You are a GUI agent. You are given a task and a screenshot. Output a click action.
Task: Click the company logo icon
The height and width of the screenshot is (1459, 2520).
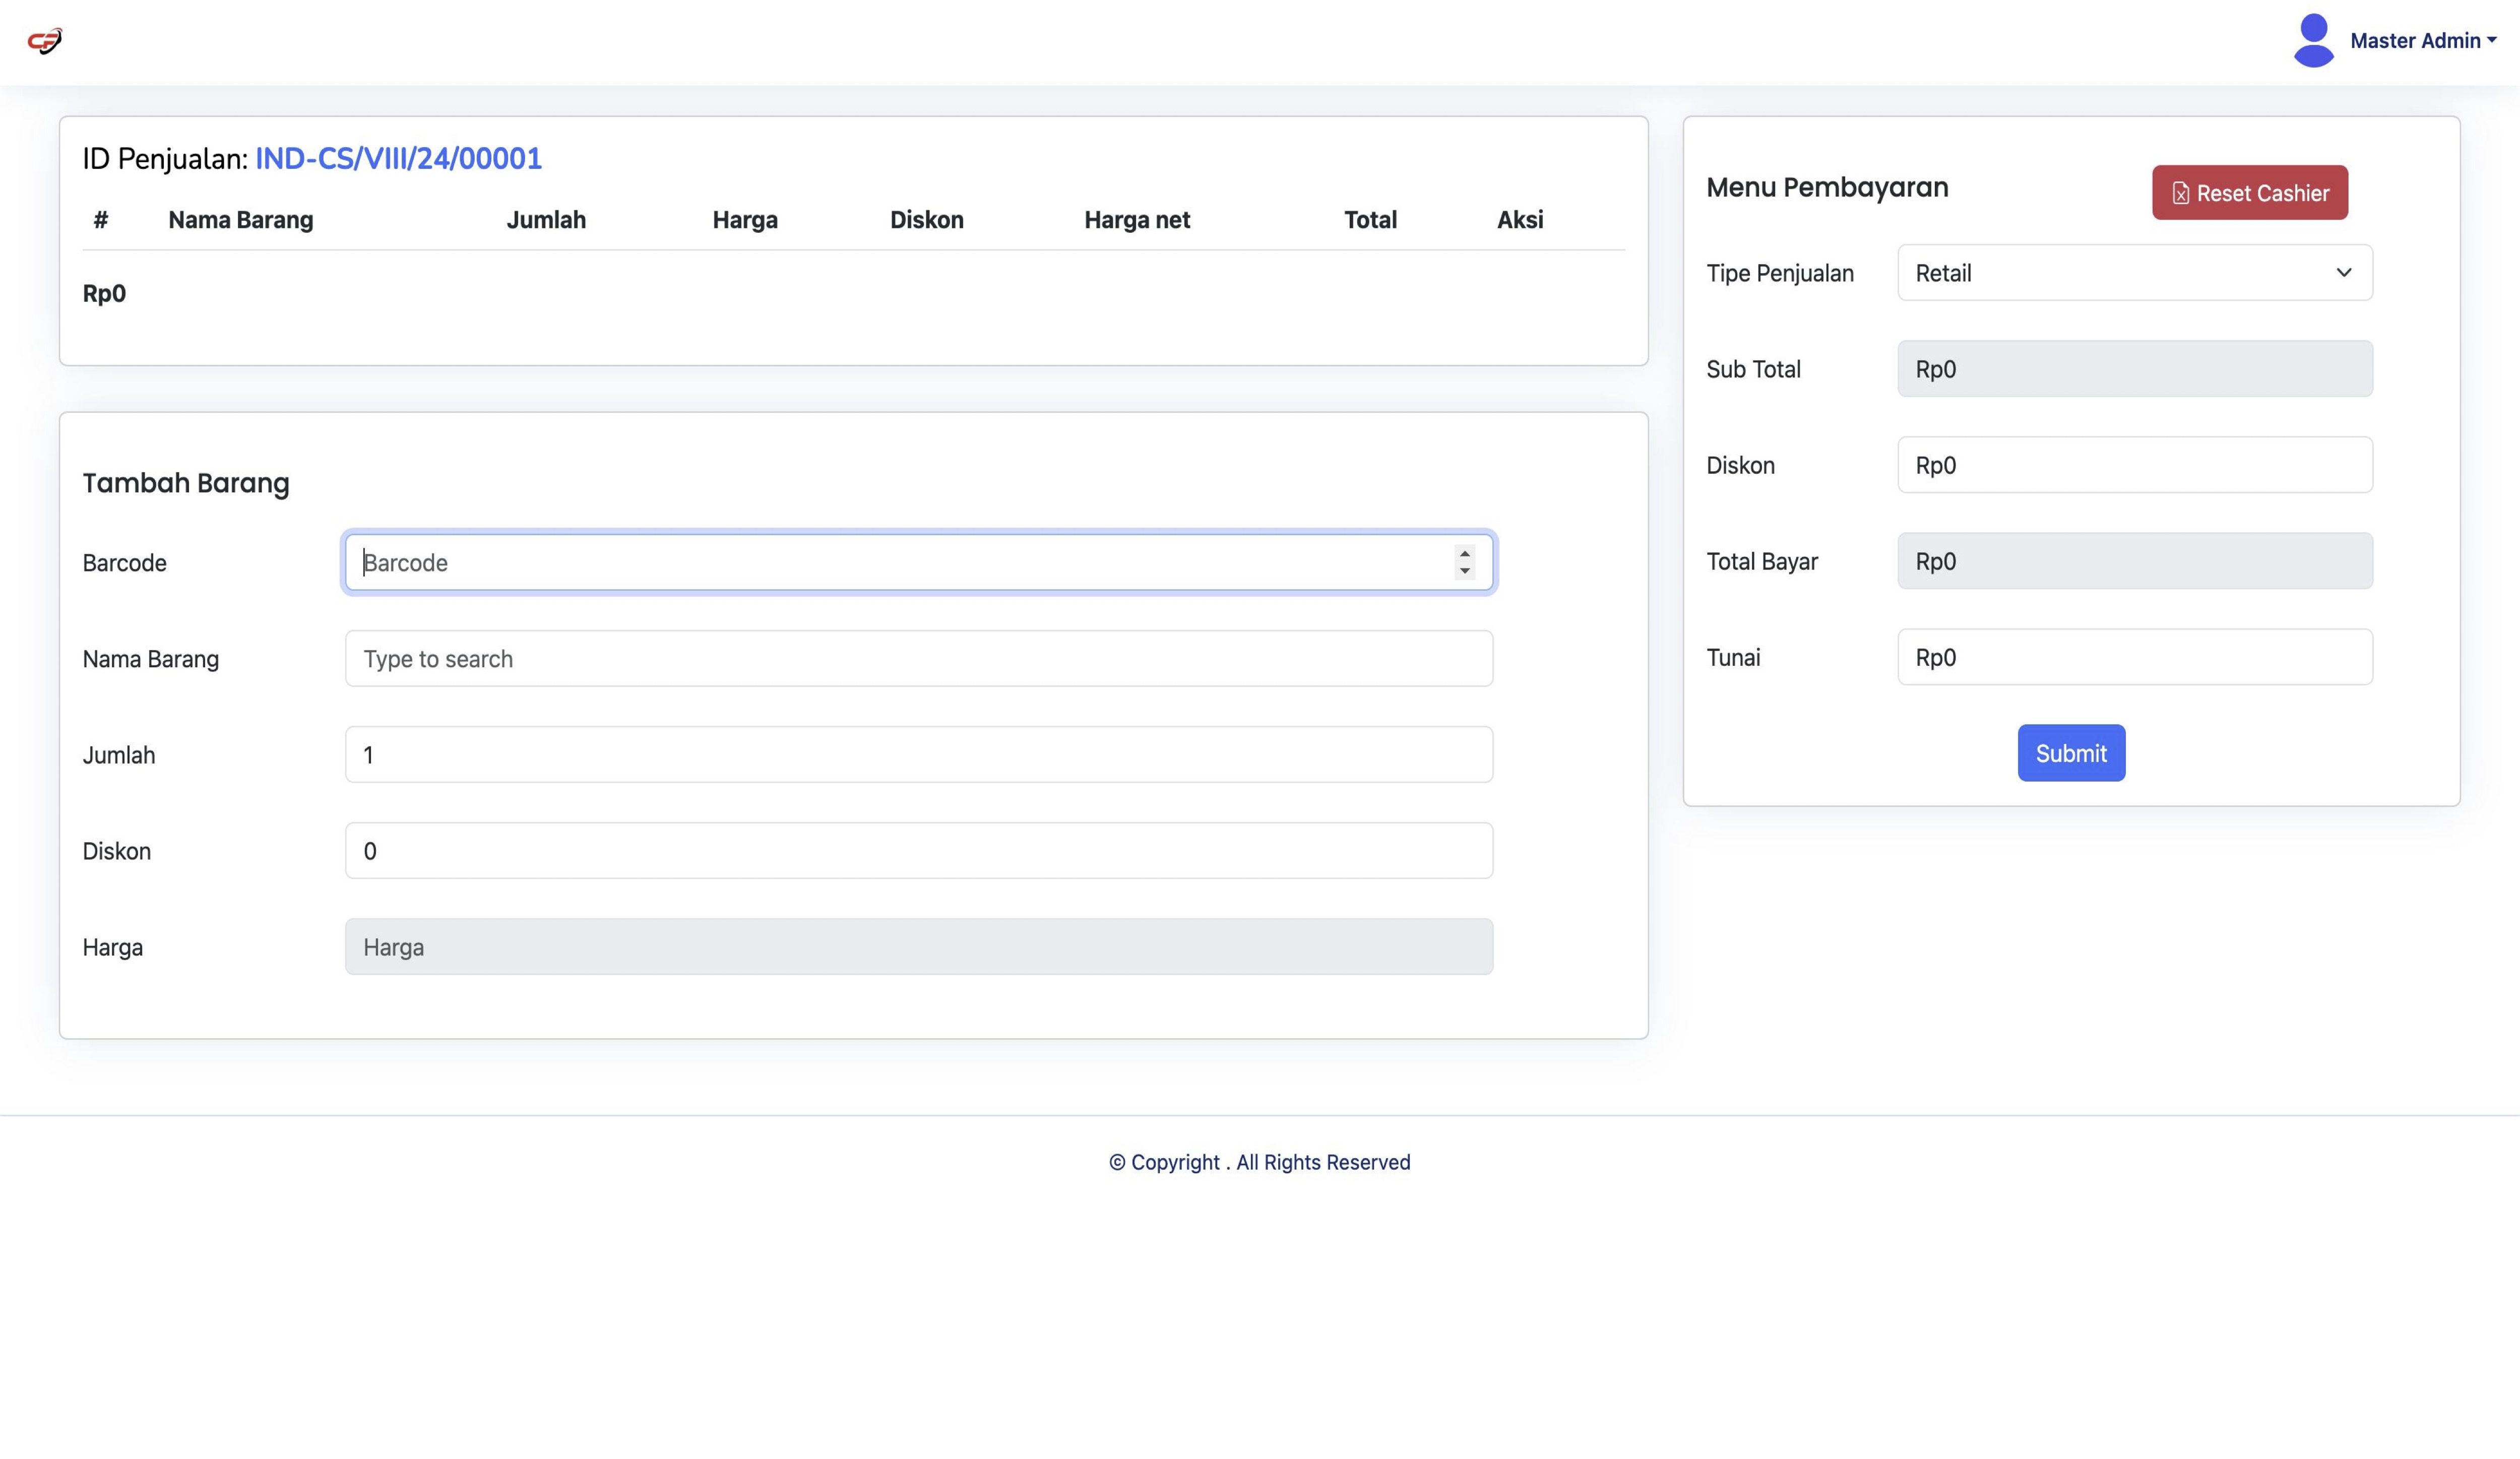[x=44, y=41]
